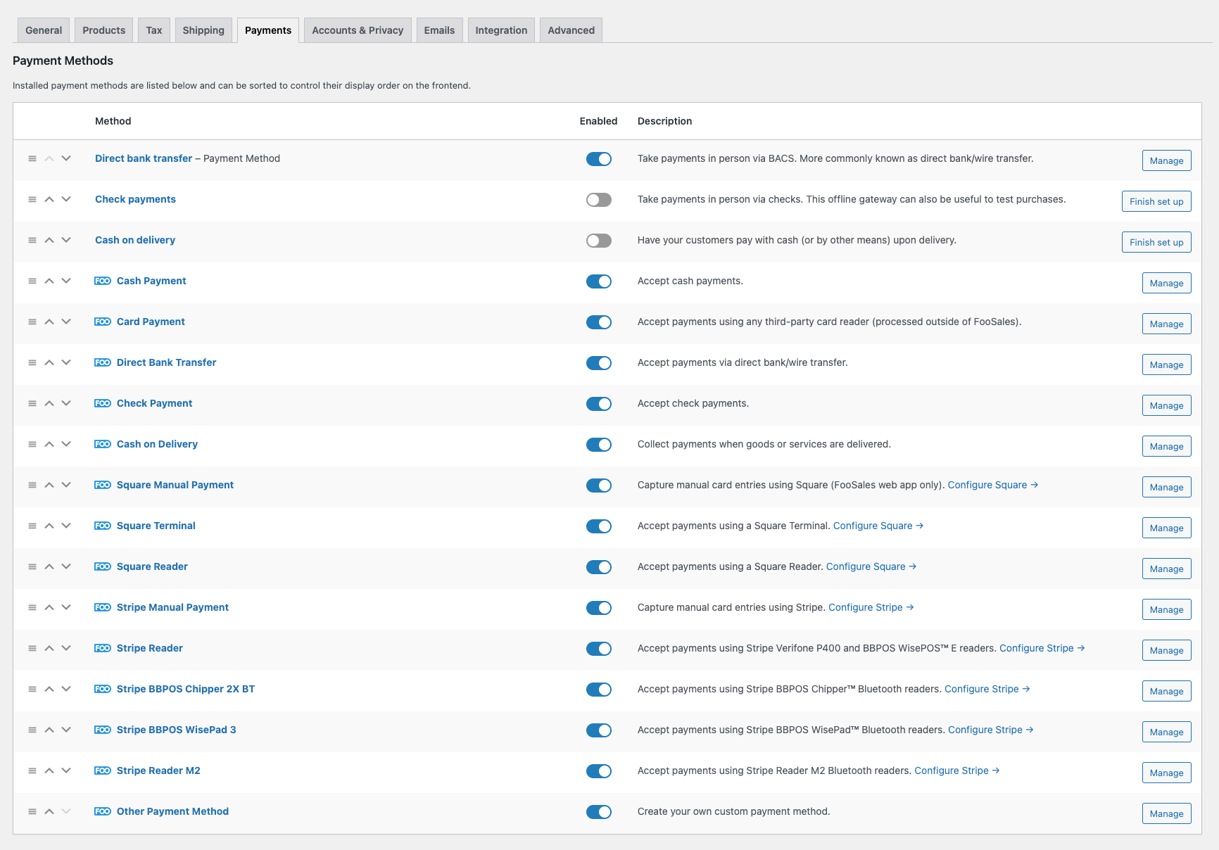
Task: Move Stripe Reader down with chevron
Action: 66,648
